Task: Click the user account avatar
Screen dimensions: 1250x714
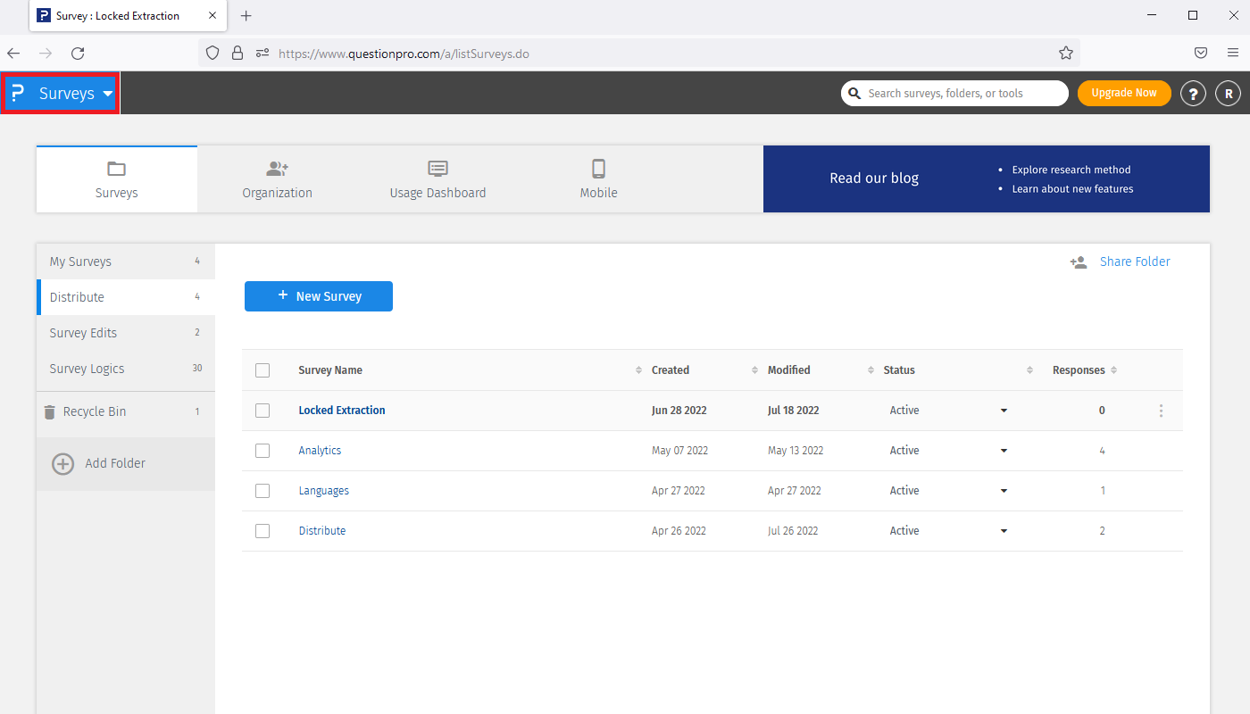Action: [1228, 93]
